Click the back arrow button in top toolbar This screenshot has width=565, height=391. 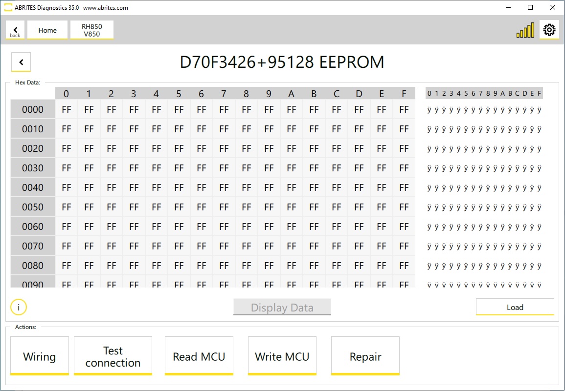[15, 30]
